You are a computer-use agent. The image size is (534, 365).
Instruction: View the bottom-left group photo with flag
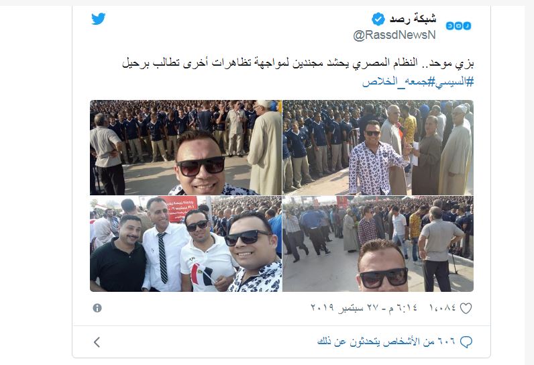tap(186, 244)
